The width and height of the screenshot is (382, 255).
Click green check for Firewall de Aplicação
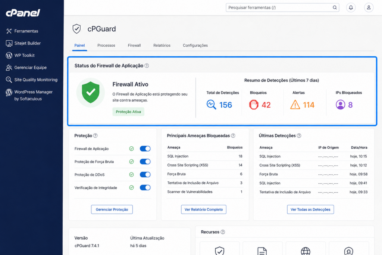pyautogui.click(x=132, y=149)
